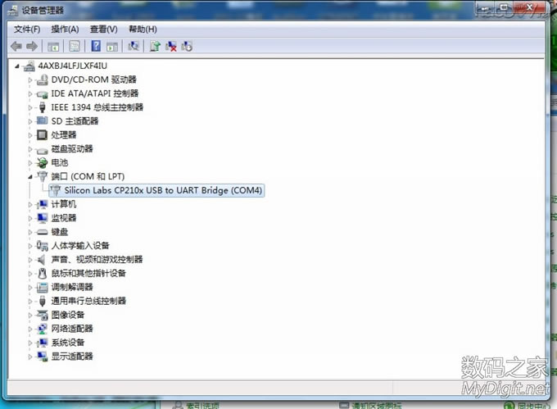Expand the 网络适配器 node arrow
This screenshot has height=409, width=557.
coord(31,329)
